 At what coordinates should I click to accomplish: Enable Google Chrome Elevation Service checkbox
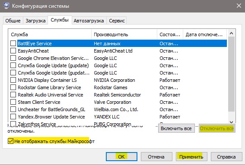click(x=13, y=58)
